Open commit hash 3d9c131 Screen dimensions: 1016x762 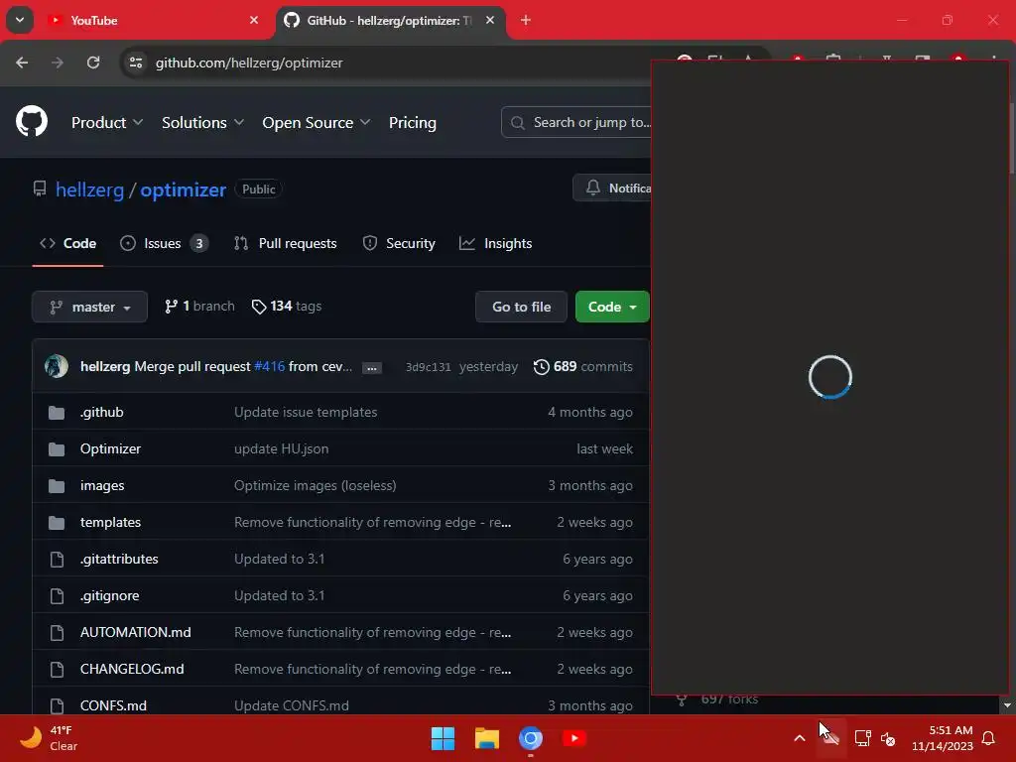click(428, 367)
